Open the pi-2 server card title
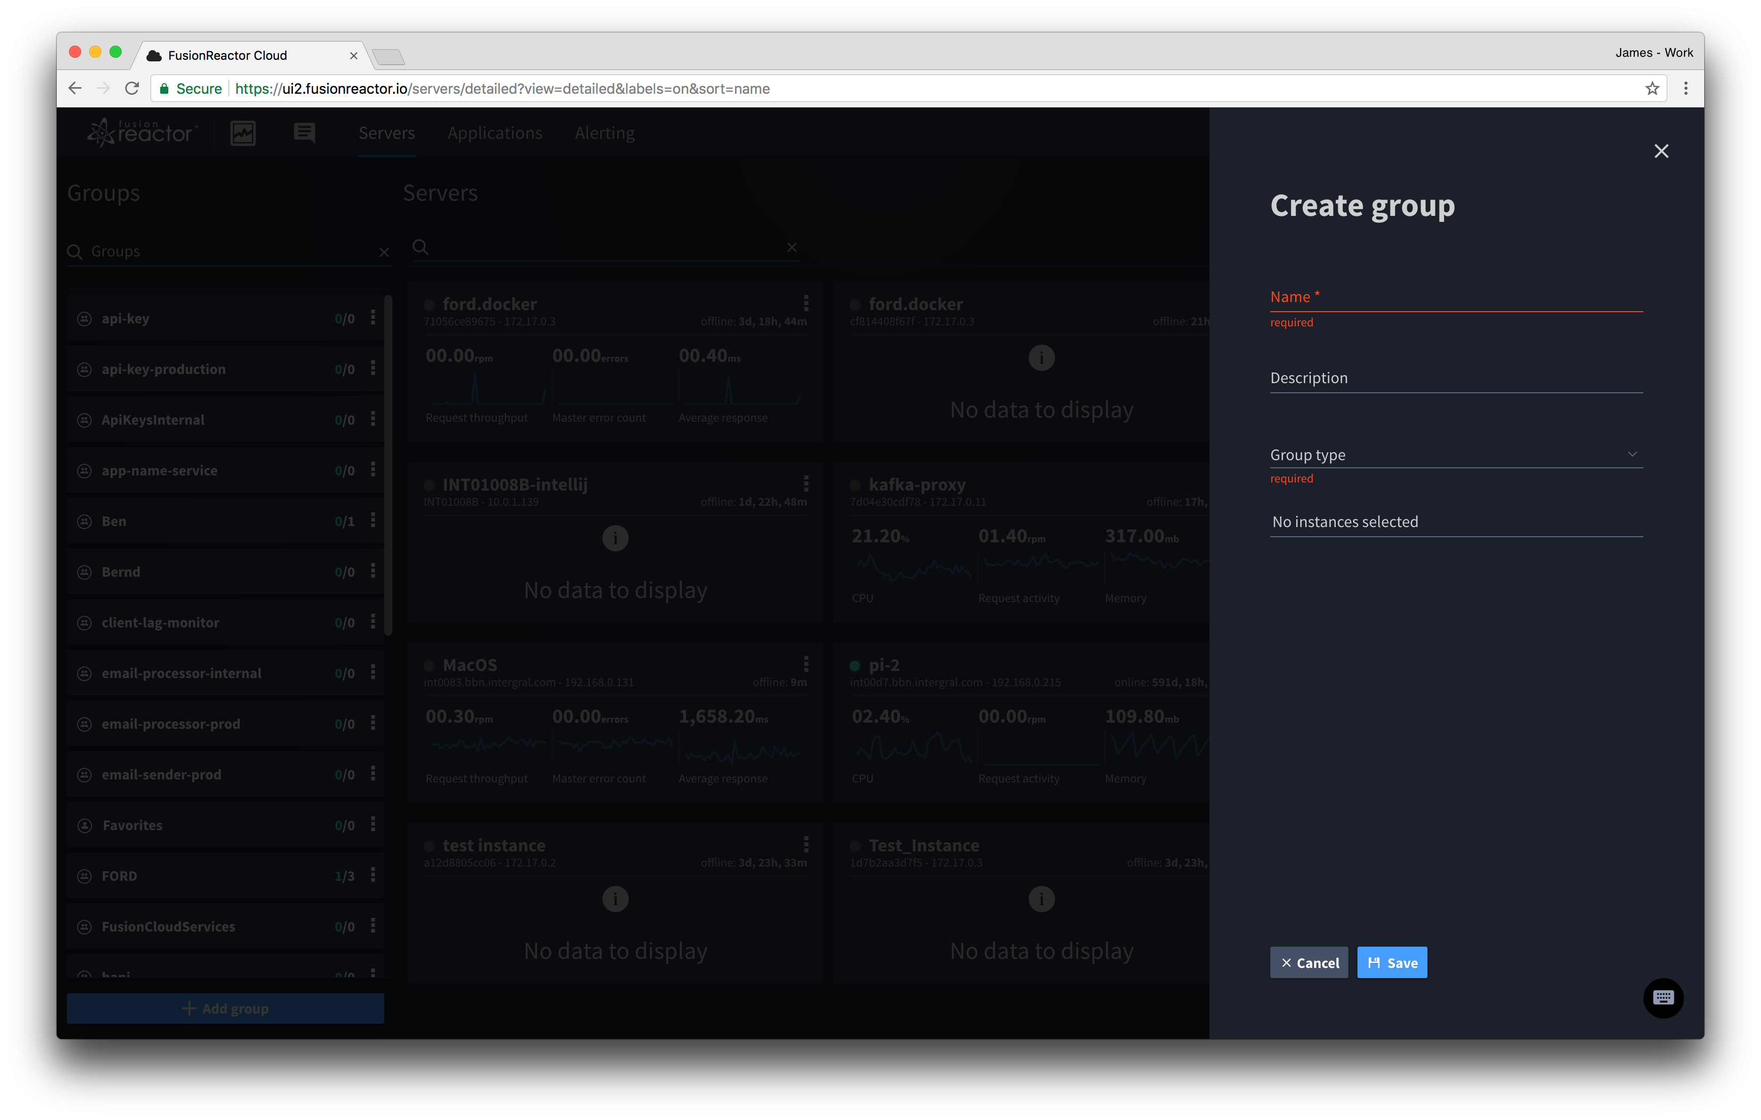 pyautogui.click(x=884, y=664)
